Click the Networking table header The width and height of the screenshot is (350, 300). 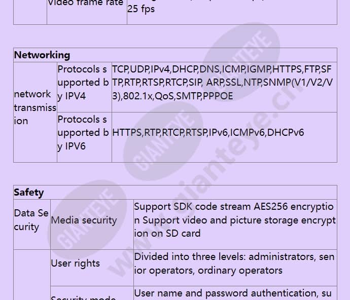(42, 55)
